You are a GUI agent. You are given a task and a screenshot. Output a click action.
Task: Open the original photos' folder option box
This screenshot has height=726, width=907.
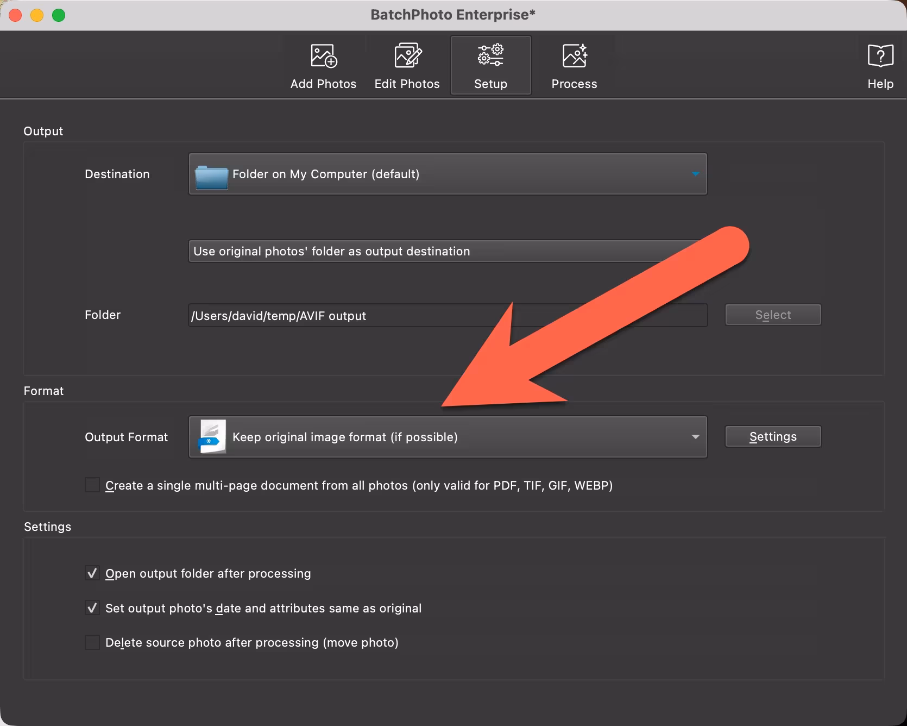(x=448, y=251)
